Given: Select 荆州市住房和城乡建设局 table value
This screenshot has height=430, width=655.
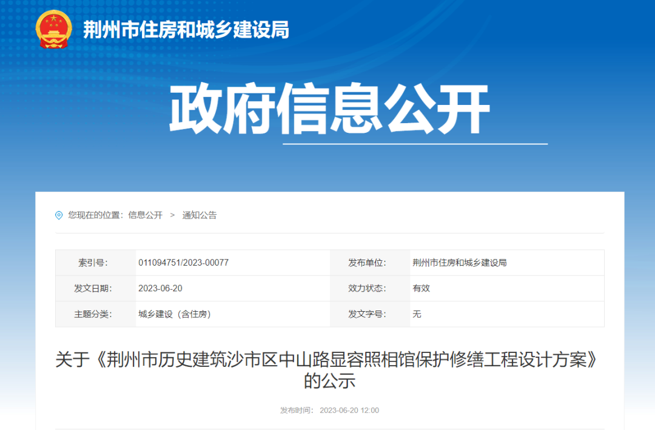Looking at the screenshot, I should 460,263.
